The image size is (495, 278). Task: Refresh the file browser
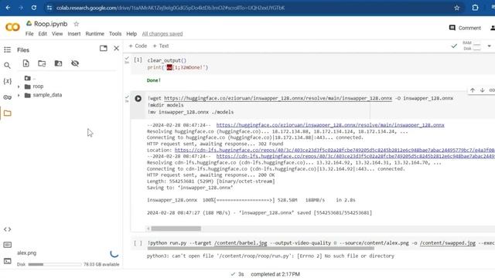pos(42,63)
